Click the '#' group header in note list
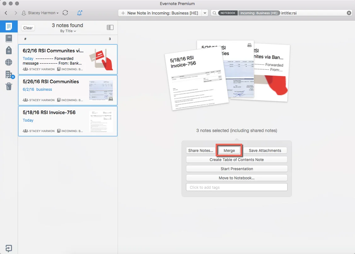 pyautogui.click(x=25, y=39)
